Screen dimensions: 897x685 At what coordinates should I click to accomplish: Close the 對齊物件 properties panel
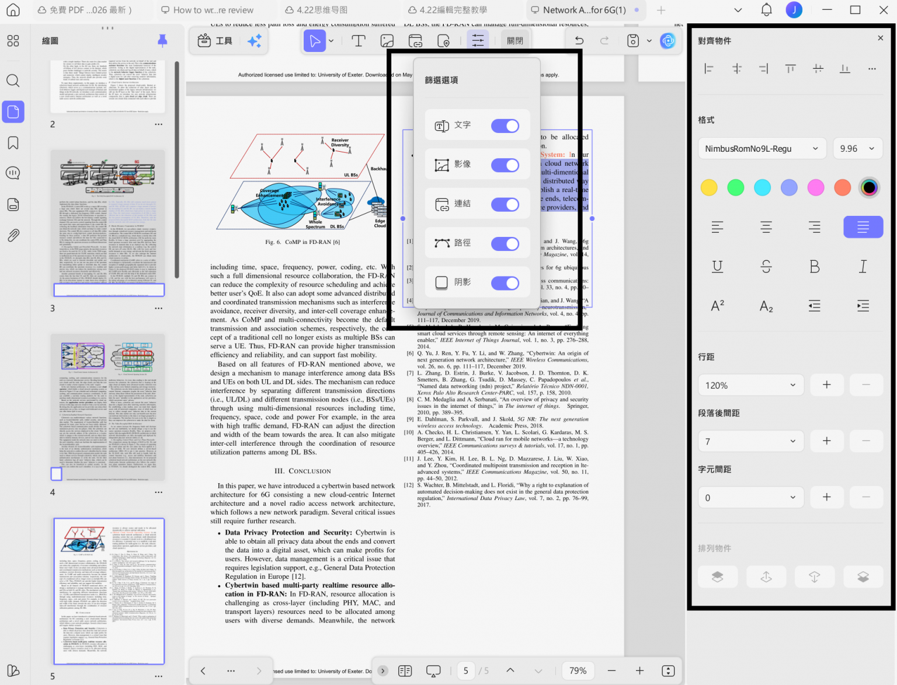tap(881, 38)
